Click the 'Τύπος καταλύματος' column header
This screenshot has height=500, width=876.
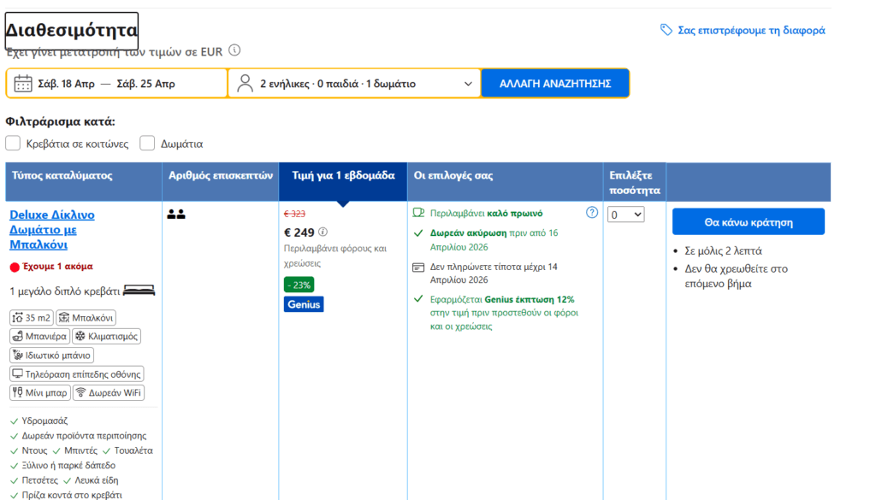[x=62, y=176]
